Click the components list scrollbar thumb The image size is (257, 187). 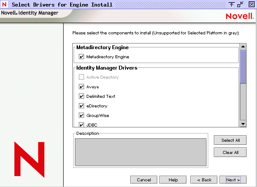tap(243, 67)
